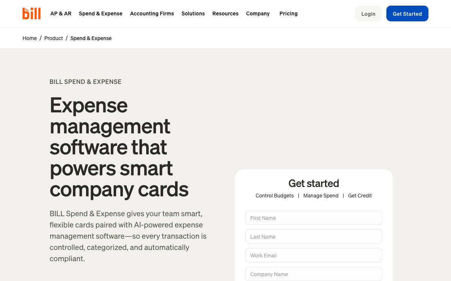The image size is (451, 281).
Task: Focus the Company Name field
Action: [x=314, y=274]
